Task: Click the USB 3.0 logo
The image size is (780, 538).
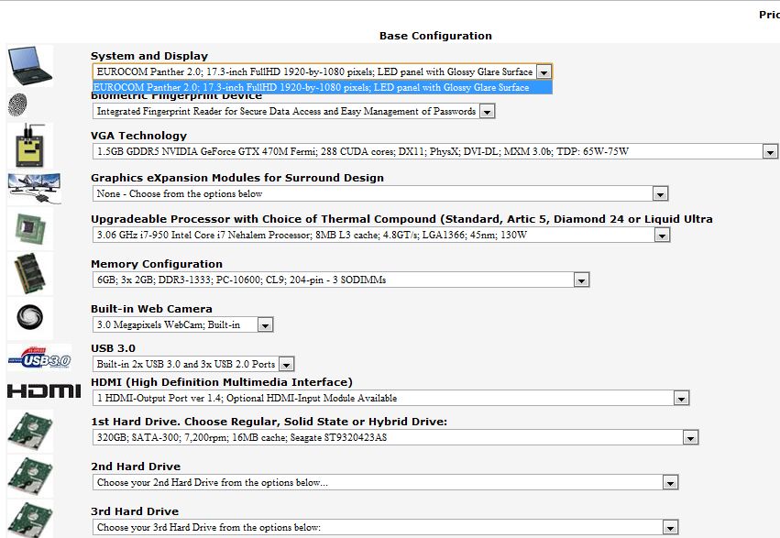Action: [x=39, y=357]
